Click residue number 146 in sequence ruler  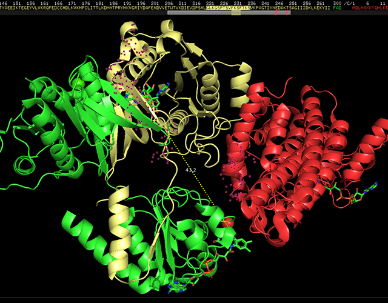click(4, 3)
